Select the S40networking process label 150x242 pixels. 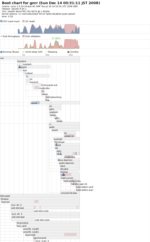[x=53, y=97]
